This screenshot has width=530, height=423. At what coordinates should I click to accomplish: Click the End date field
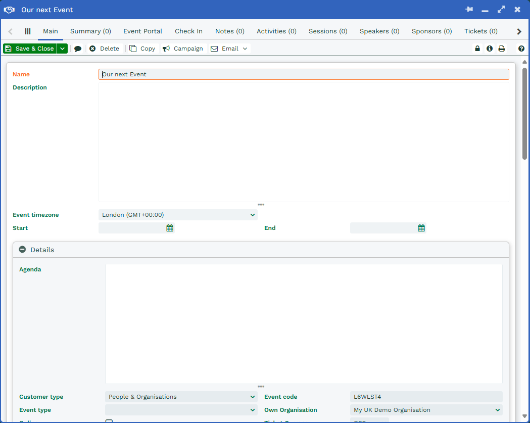(x=388, y=228)
